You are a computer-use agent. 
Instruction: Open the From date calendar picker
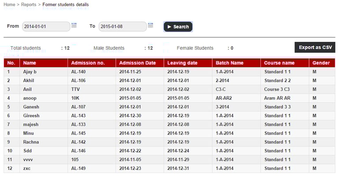(74, 25)
